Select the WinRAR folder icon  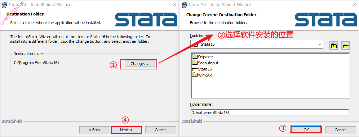click(x=195, y=75)
